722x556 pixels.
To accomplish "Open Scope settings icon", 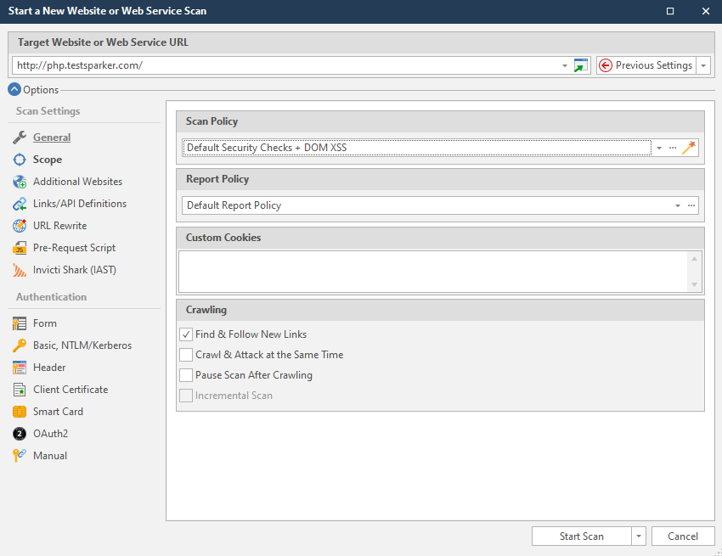I will tap(19, 159).
